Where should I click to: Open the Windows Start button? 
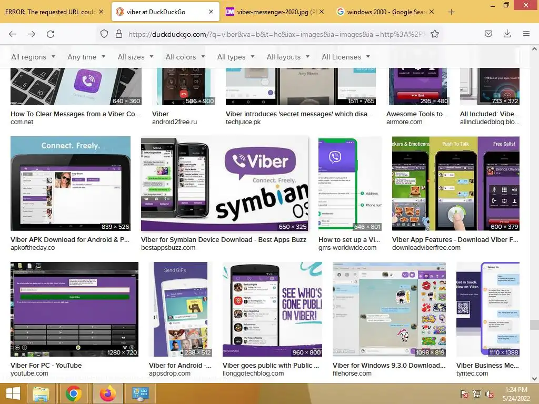13,393
